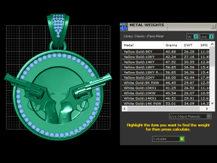Select the Yellow Gold:14KY row

click(x=166, y=62)
